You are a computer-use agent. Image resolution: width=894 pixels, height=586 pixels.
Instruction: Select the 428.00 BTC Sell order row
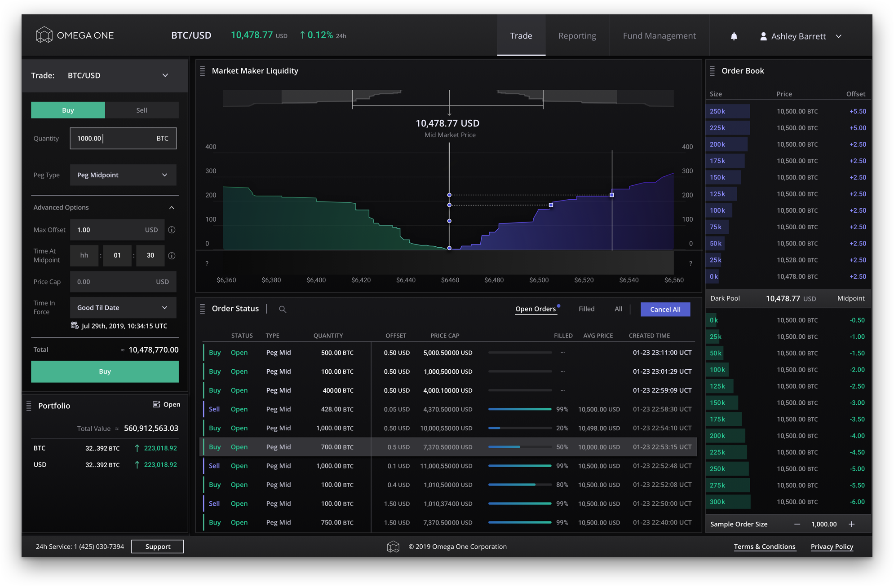coord(448,409)
